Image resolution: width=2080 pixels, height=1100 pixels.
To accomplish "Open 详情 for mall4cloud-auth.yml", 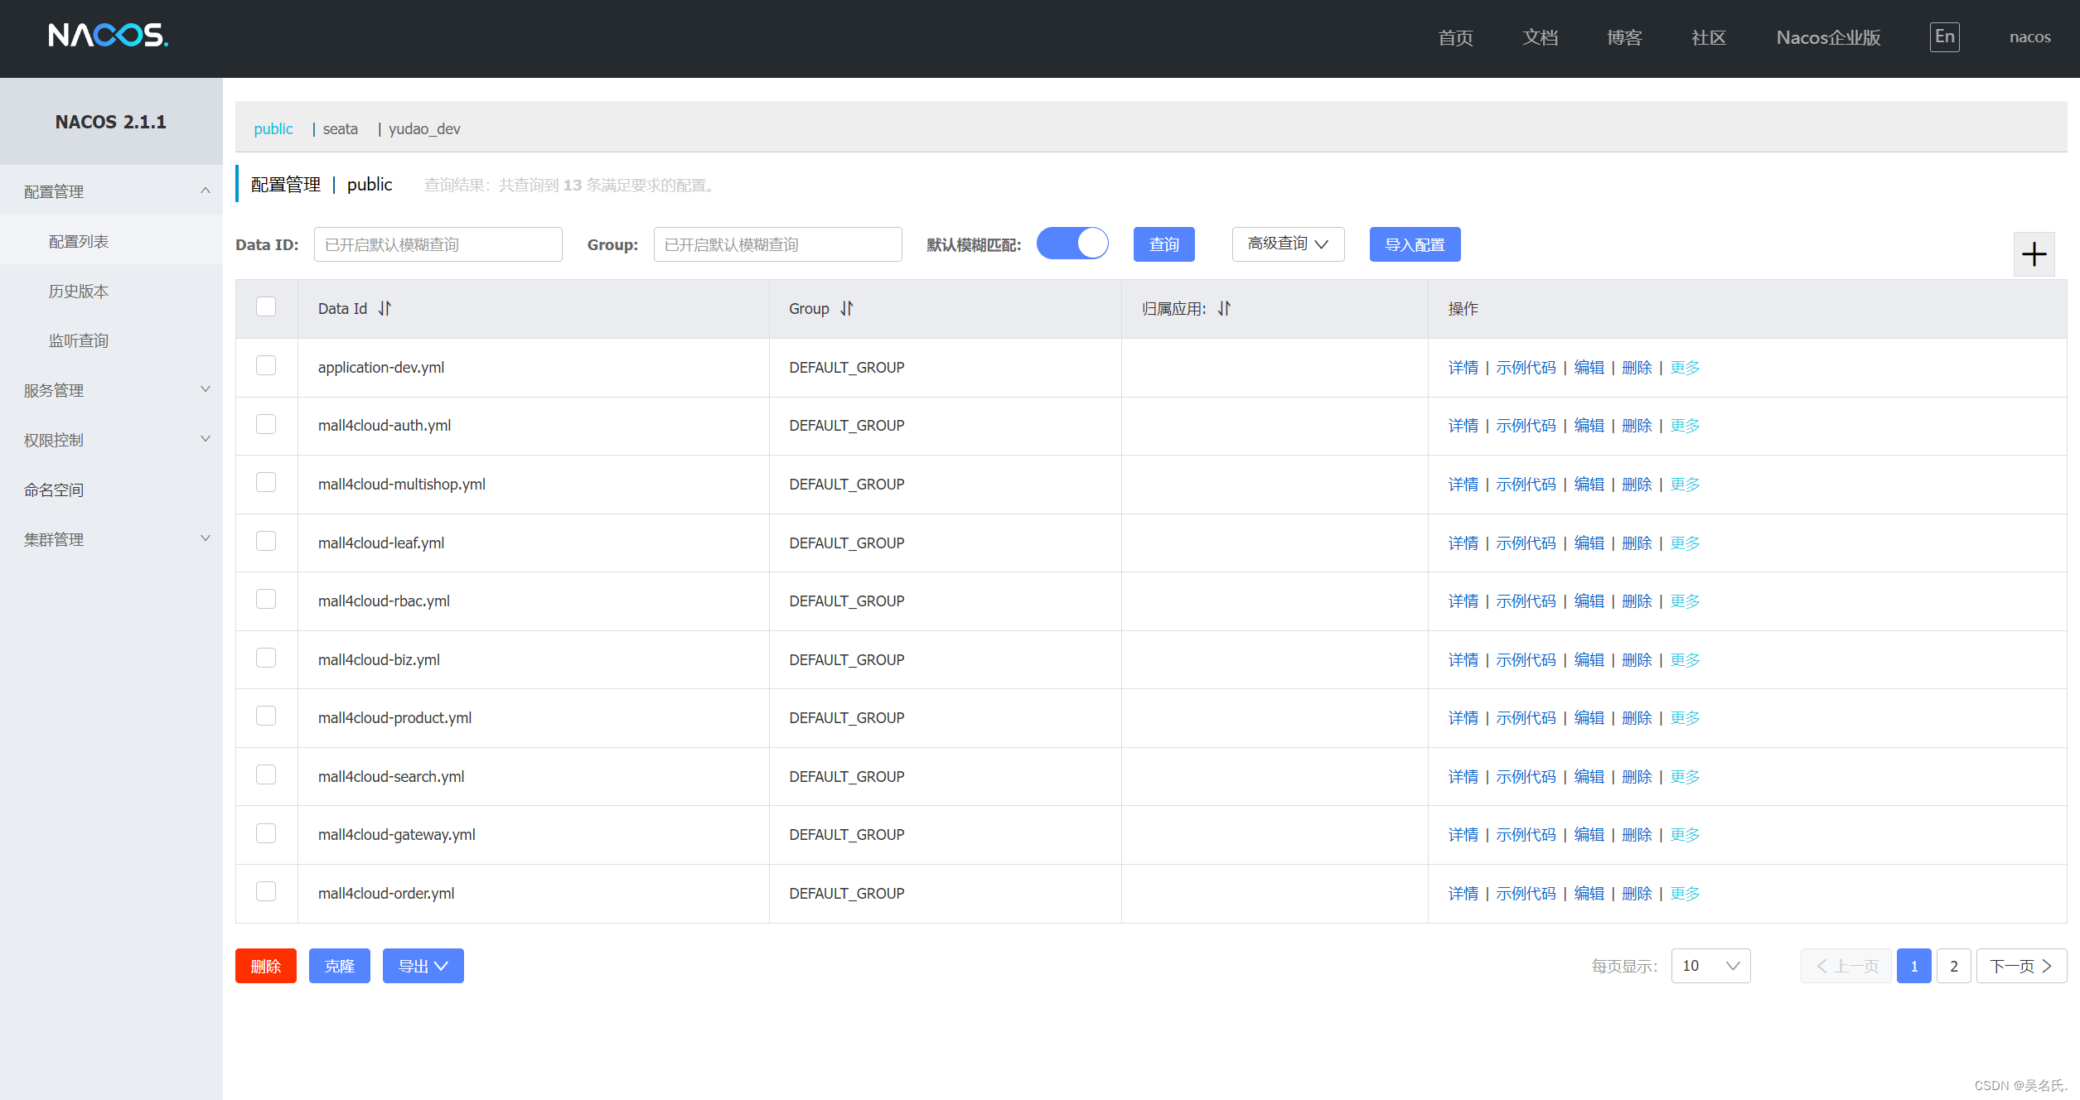I will 1463,425.
